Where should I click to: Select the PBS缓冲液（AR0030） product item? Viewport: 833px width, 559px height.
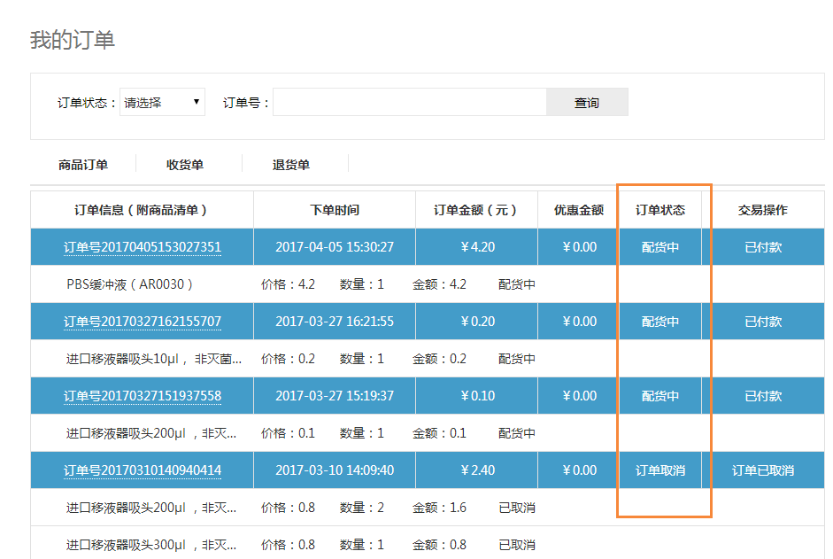click(130, 284)
